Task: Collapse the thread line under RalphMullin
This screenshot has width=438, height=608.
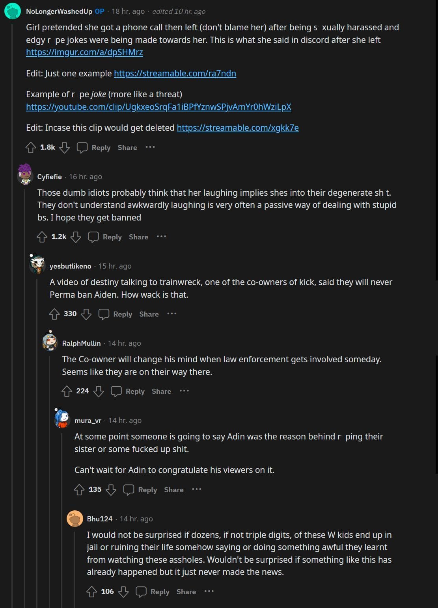Action: [50, 473]
